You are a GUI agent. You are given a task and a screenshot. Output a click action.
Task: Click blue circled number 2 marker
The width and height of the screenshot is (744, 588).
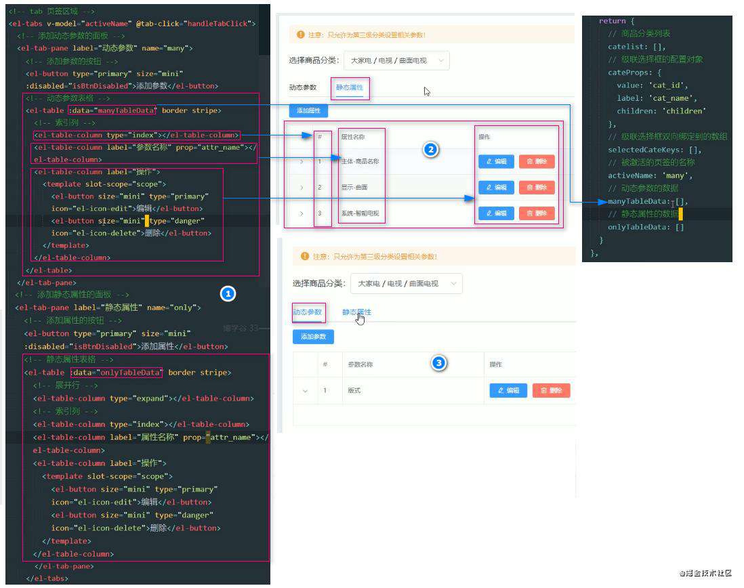coord(430,150)
